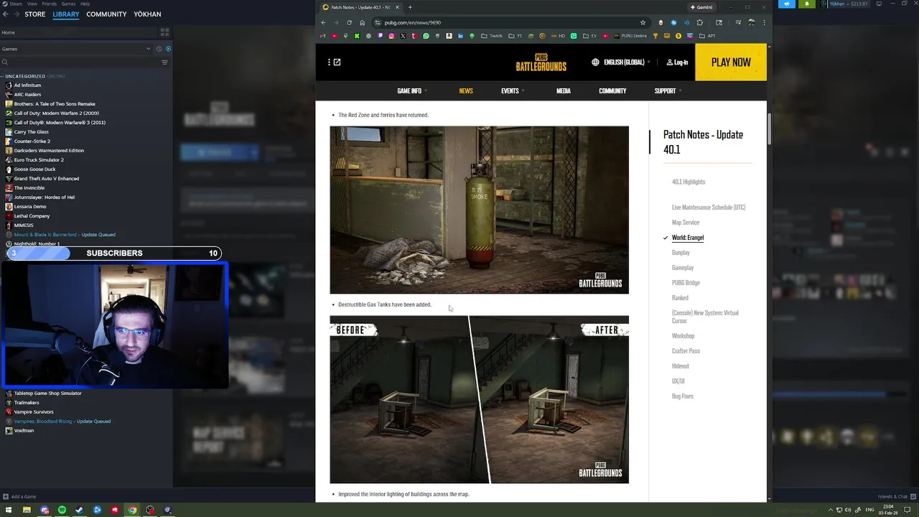Image resolution: width=919 pixels, height=517 pixels.
Task: Open File Explorer from the taskbar
Action: pos(27,510)
